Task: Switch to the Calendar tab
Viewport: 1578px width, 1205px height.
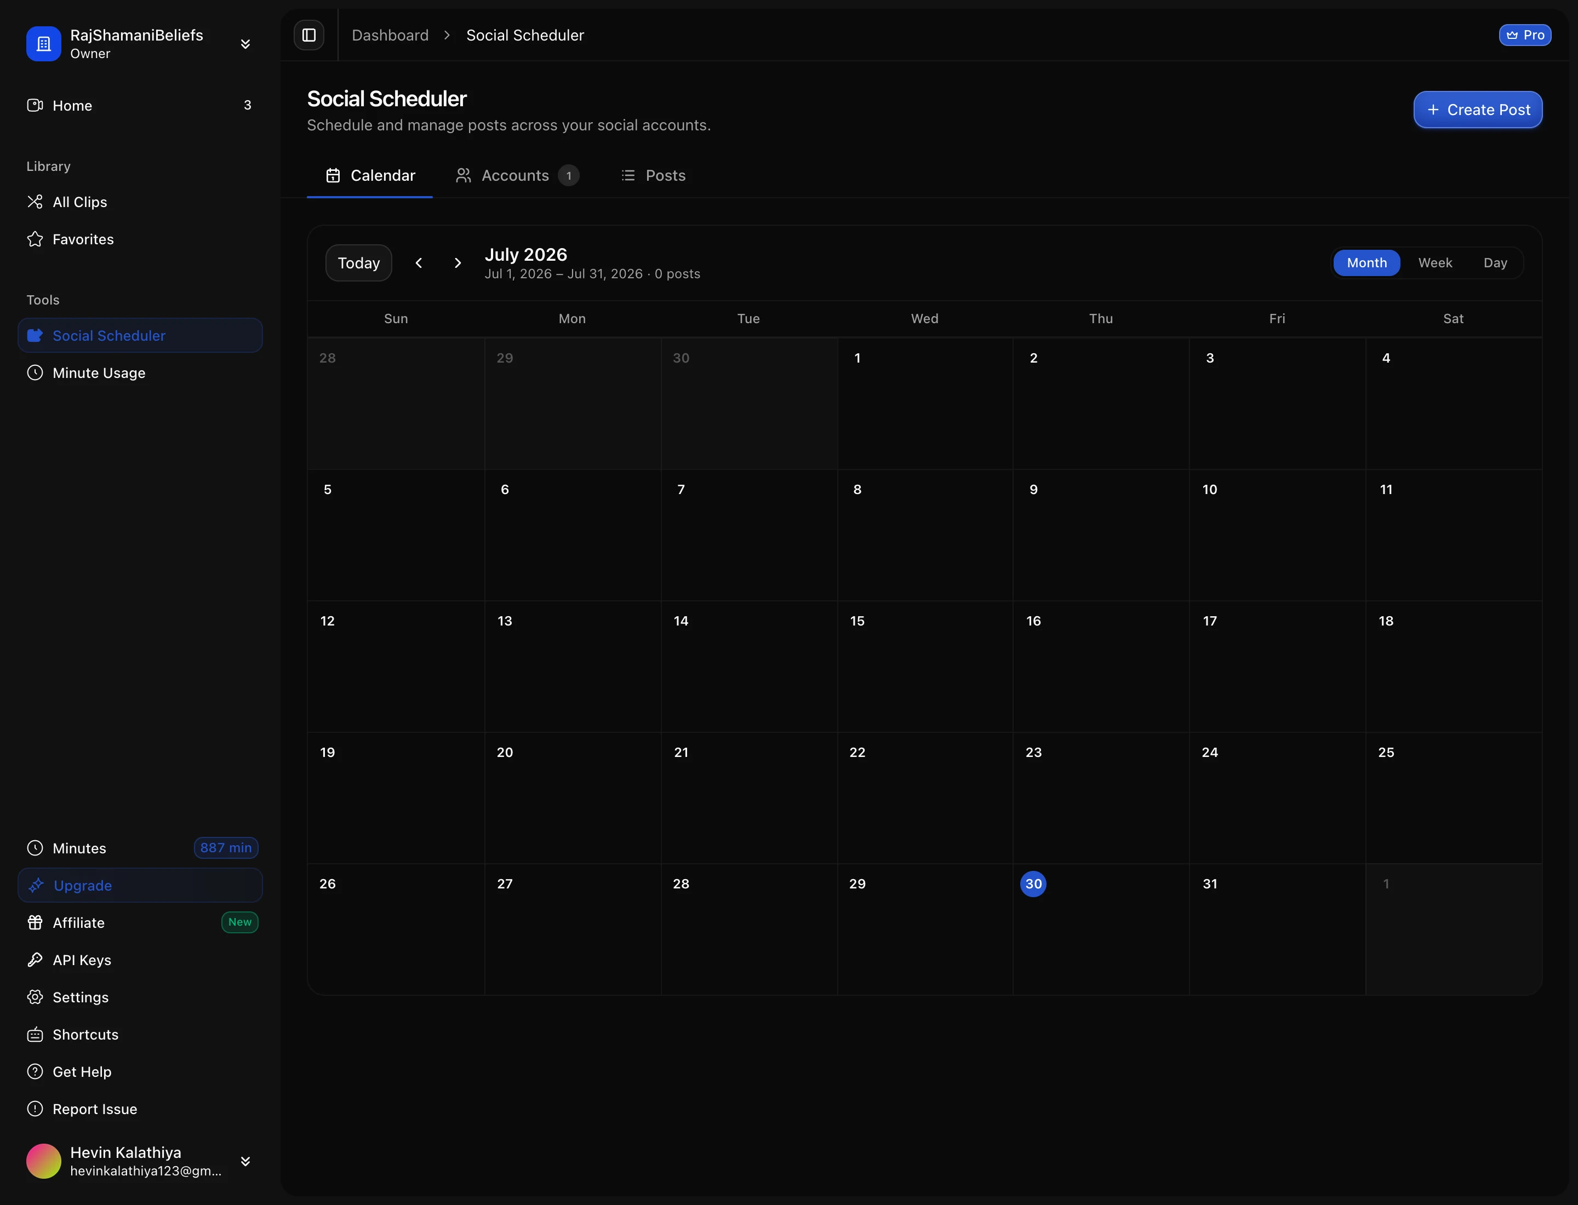Action: pos(369,176)
